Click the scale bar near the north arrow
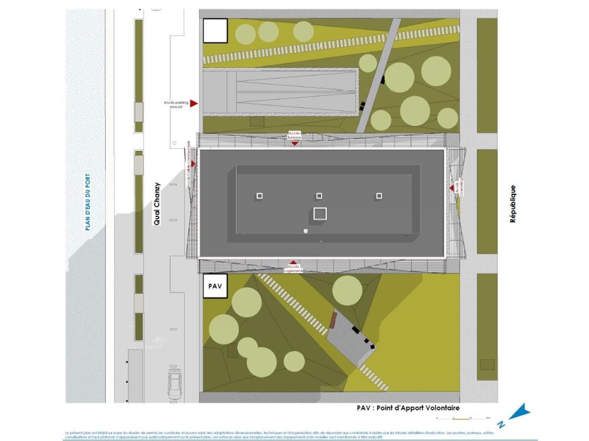 pyautogui.click(x=462, y=418)
